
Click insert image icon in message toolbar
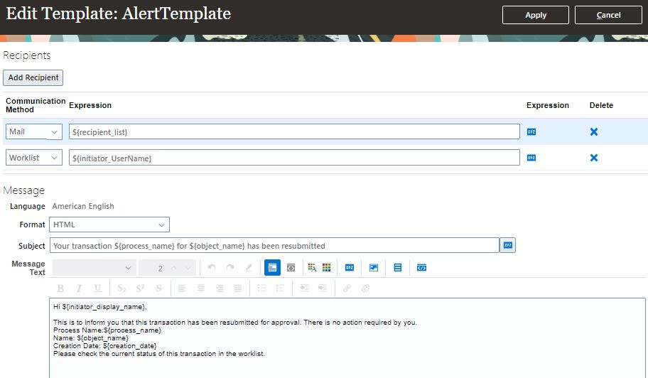pos(373,268)
